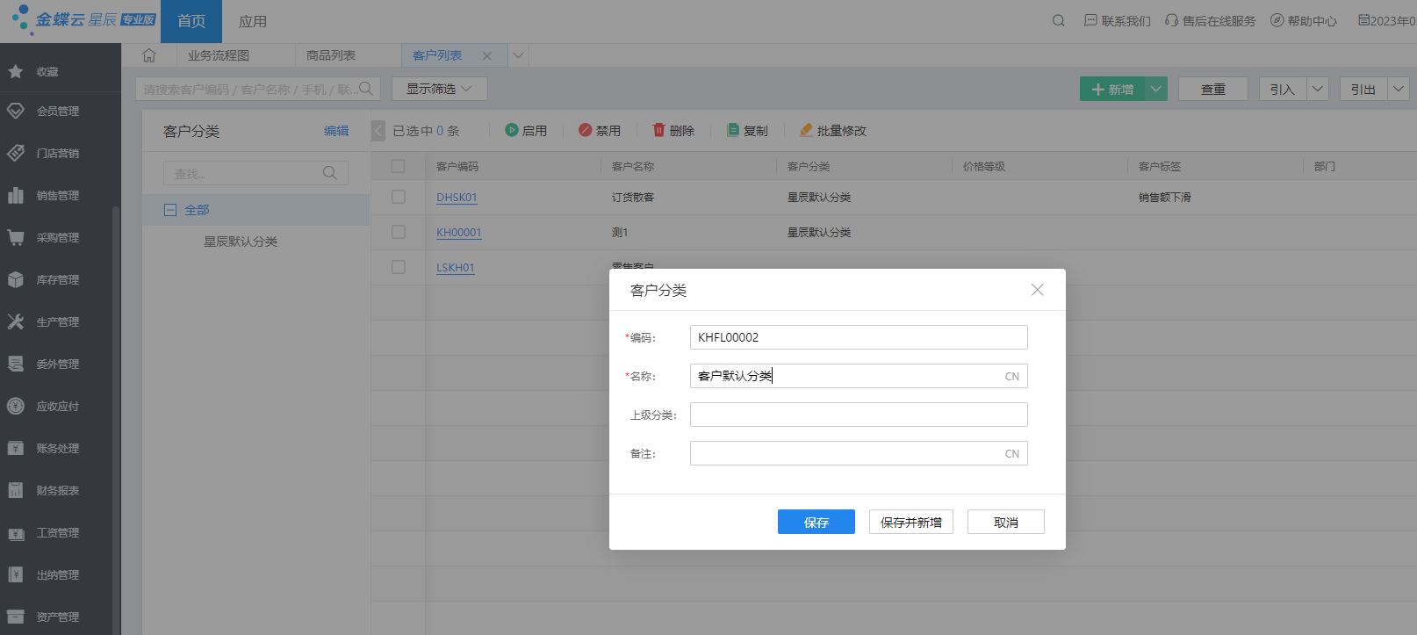
Task: Click the home icon in tab bar
Action: [149, 55]
